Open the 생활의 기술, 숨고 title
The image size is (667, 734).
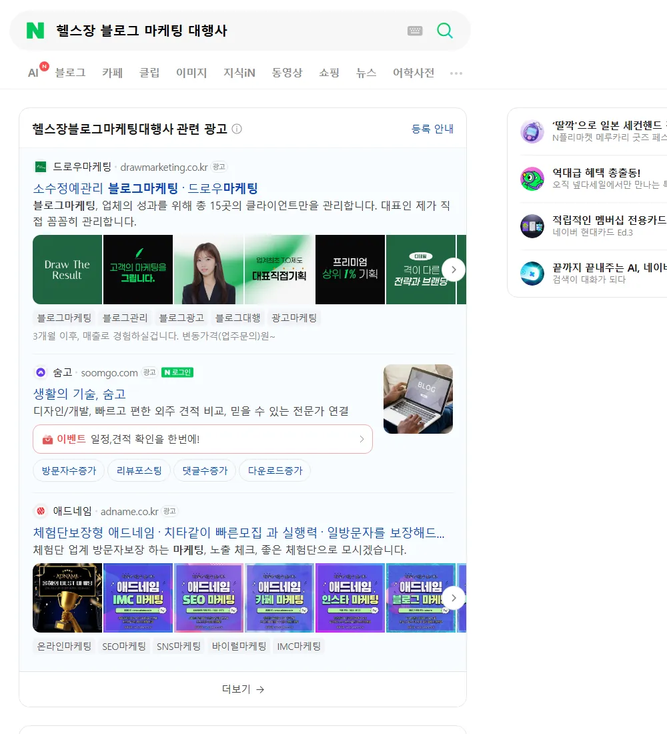point(79,394)
